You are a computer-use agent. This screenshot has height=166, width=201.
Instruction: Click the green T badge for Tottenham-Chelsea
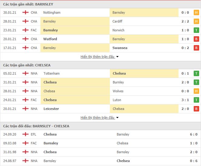pos(196,73)
